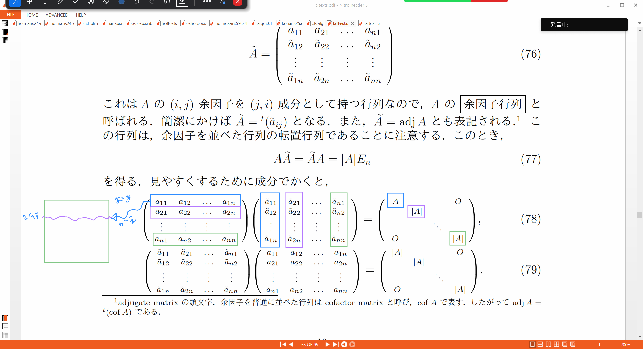The image size is (643, 349).
Task: Click the sixth page-view monitor icon
Action: tap(573, 344)
